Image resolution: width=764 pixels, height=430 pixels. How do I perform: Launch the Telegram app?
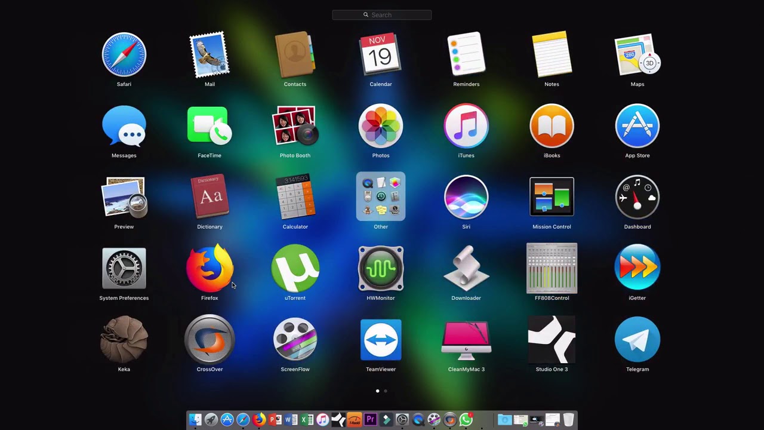point(637,339)
